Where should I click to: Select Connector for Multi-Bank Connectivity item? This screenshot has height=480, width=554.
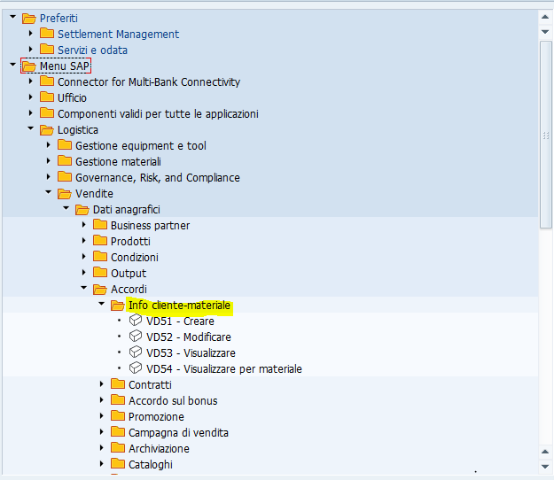click(x=149, y=81)
